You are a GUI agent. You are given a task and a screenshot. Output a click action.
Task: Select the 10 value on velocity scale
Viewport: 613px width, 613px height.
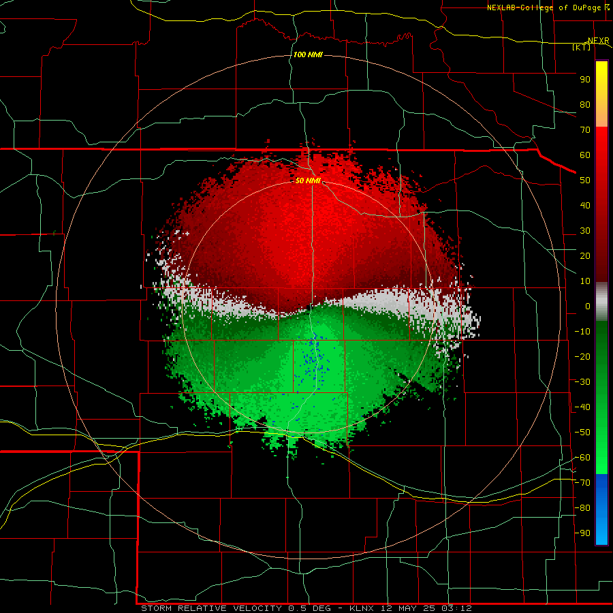585,281
